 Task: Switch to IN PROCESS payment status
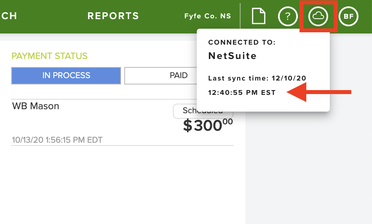[x=66, y=76]
